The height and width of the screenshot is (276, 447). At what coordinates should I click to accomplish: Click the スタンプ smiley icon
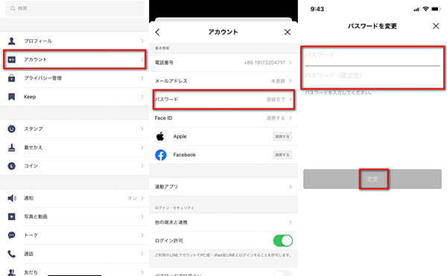(12, 129)
